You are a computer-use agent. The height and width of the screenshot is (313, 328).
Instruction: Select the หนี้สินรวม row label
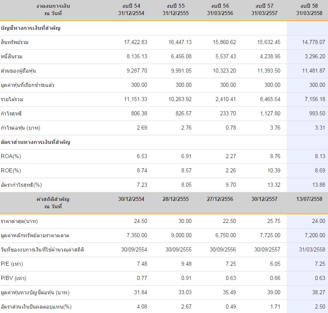tap(11, 57)
